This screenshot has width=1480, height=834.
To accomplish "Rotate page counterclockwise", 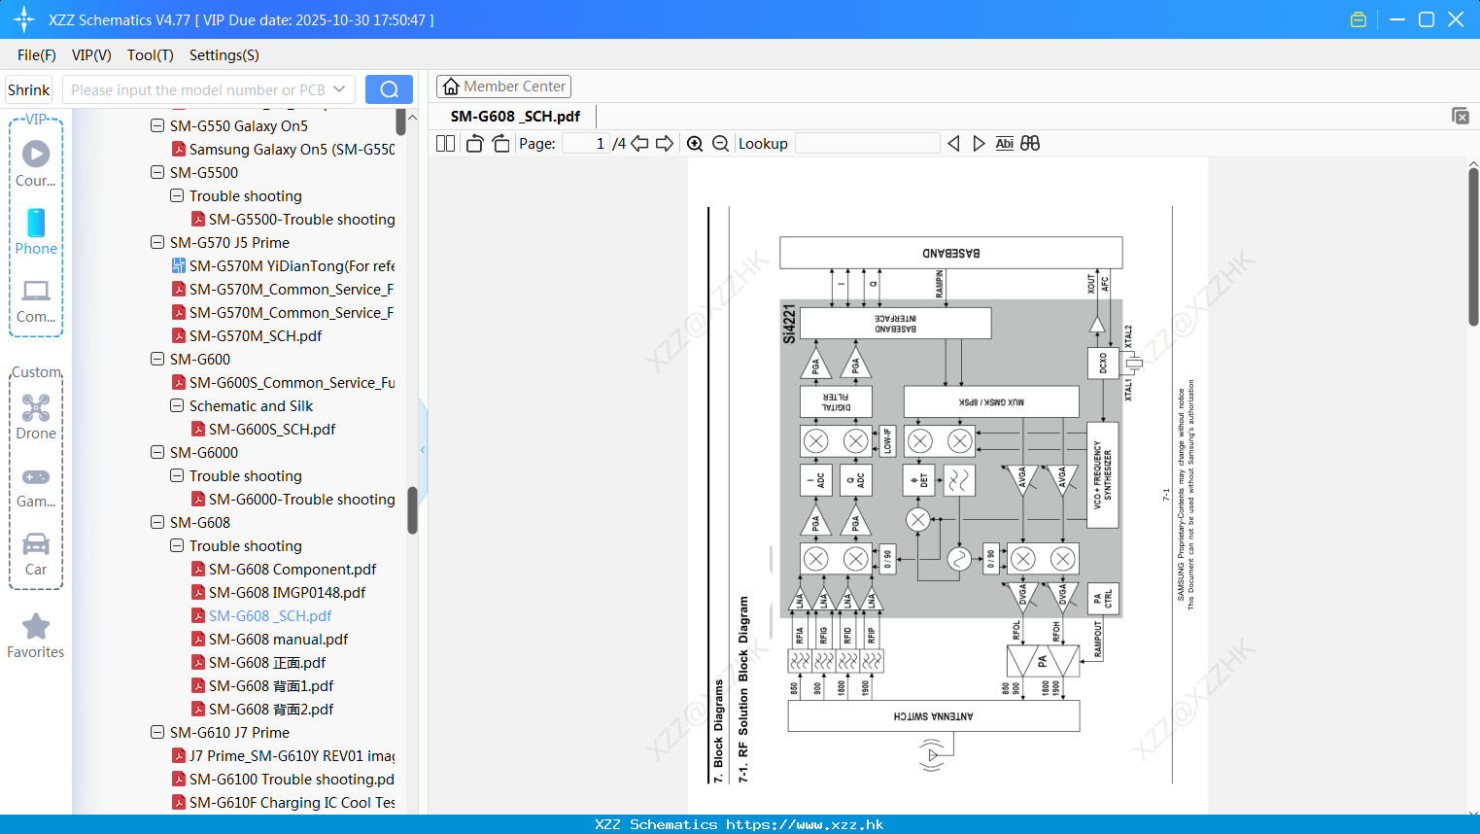I will (x=474, y=143).
